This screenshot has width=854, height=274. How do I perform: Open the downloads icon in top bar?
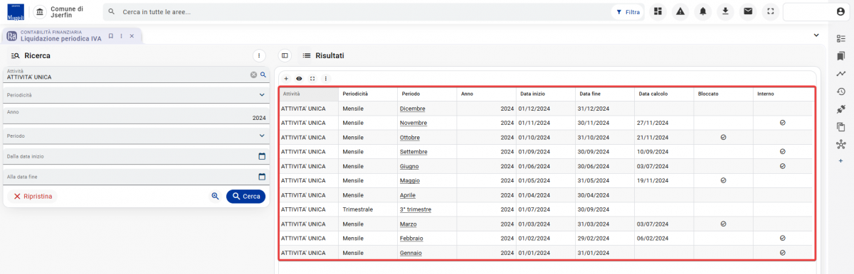725,11
